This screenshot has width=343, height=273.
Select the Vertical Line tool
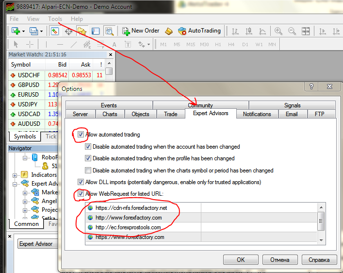click(x=46, y=45)
